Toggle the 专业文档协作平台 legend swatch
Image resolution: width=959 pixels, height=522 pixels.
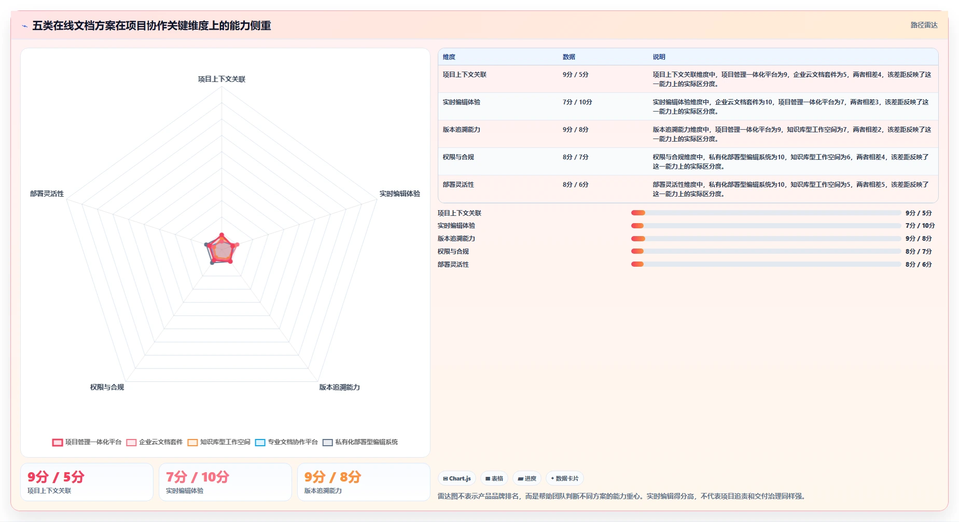(x=260, y=443)
